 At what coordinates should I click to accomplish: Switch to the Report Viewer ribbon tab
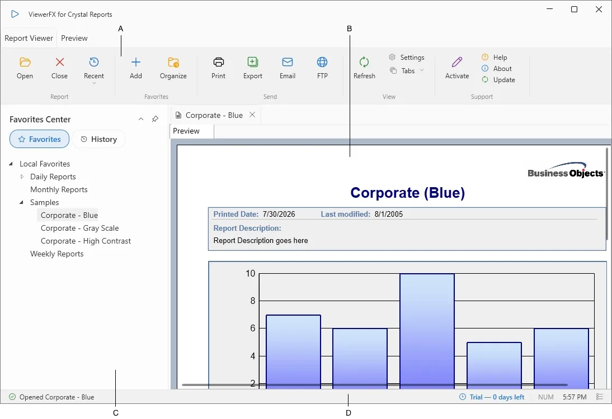pos(29,38)
